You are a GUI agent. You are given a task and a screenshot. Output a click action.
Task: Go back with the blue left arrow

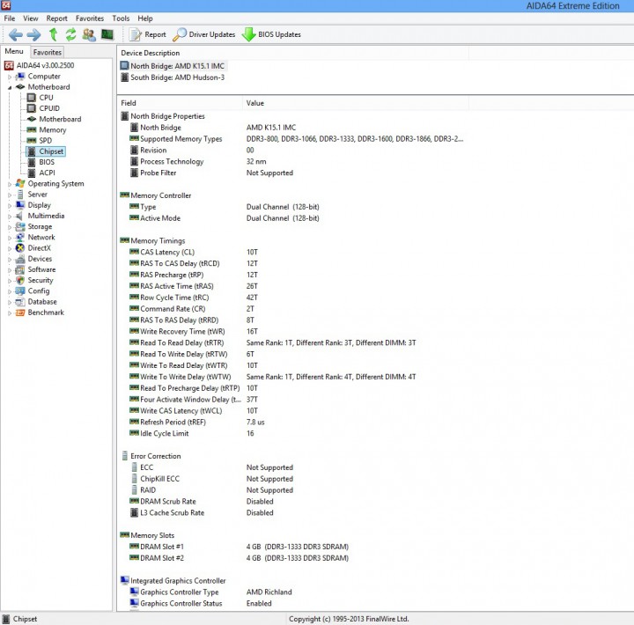pyautogui.click(x=16, y=34)
